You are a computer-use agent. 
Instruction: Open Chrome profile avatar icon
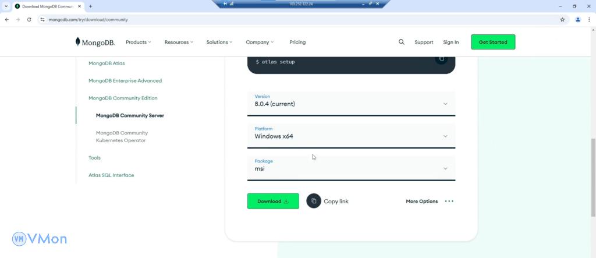click(578, 19)
